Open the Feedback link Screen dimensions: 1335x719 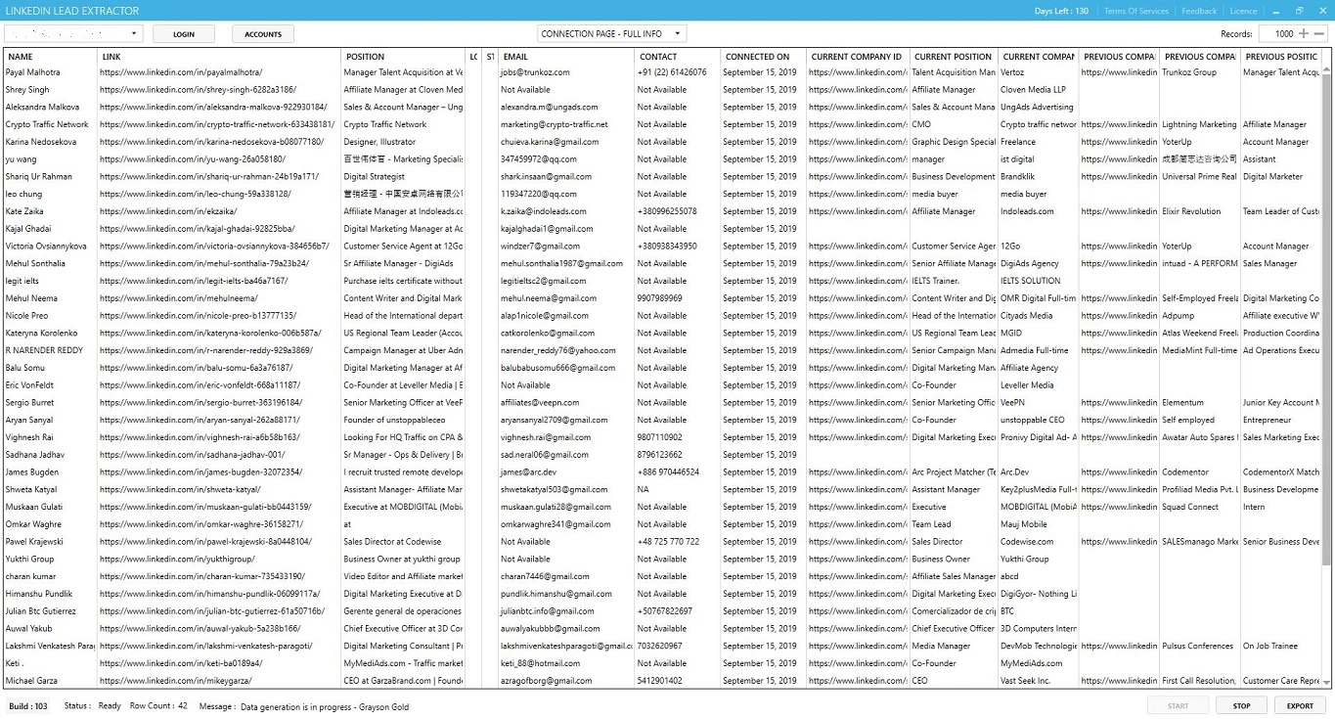coord(1199,11)
